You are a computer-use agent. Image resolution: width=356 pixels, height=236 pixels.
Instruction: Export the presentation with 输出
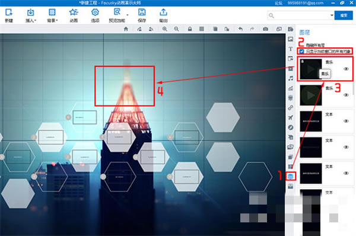(x=163, y=15)
